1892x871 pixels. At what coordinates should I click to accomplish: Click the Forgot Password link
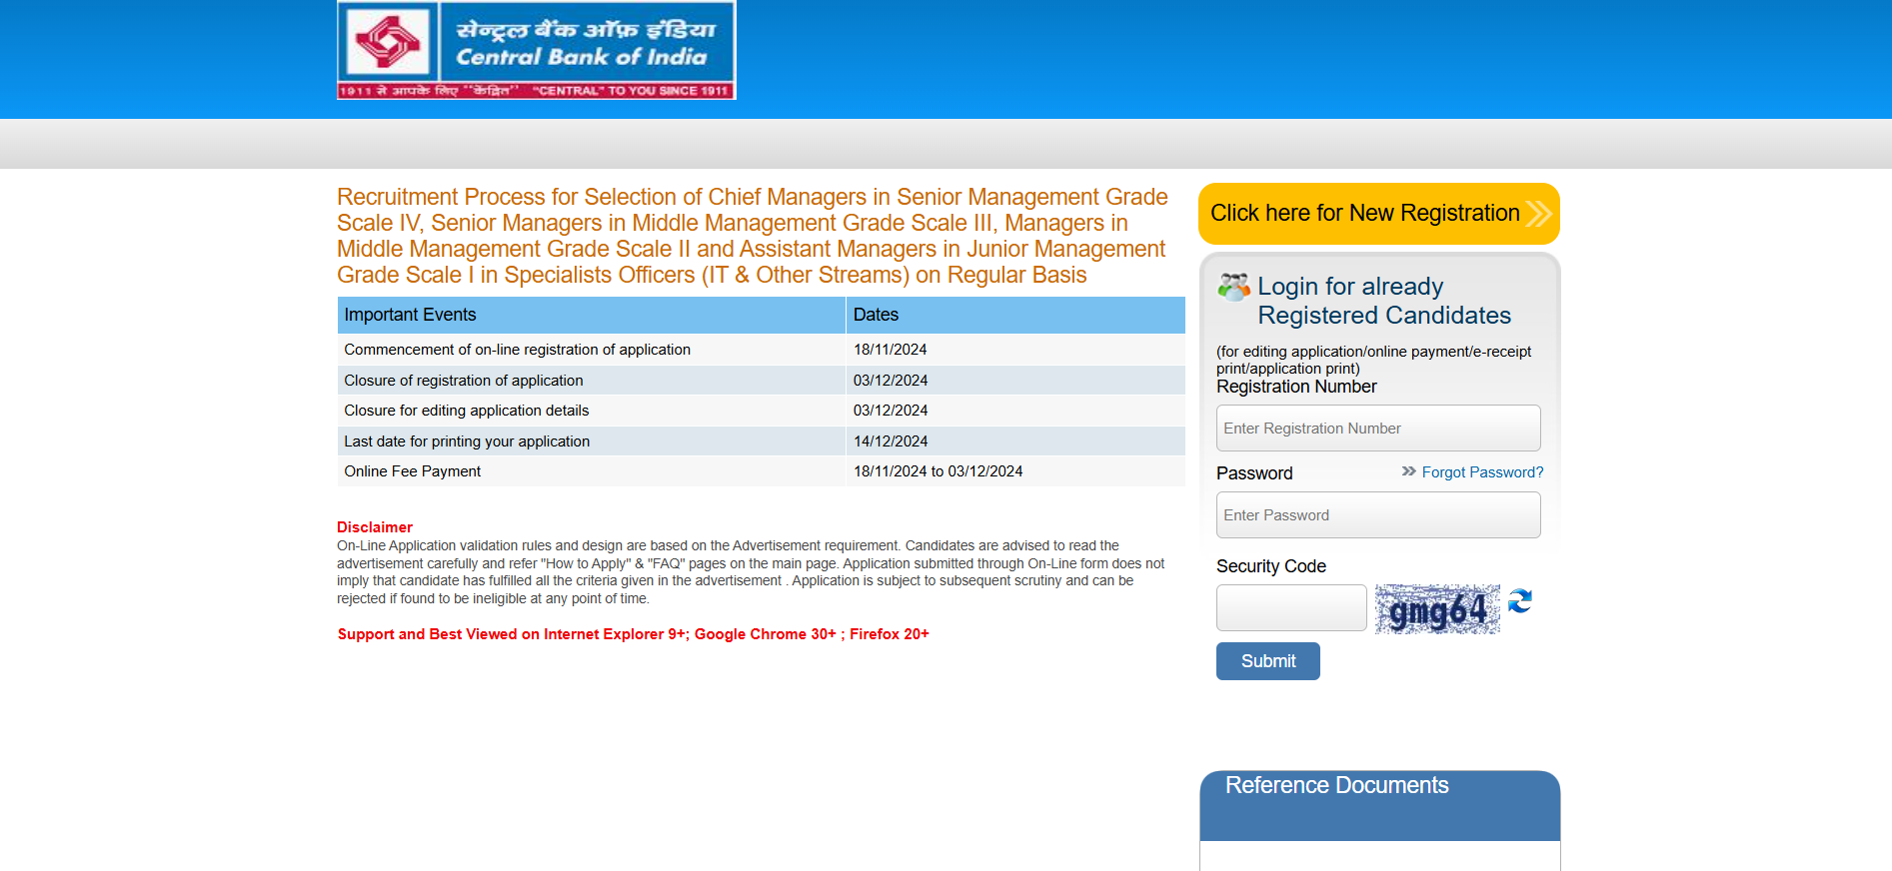click(x=1482, y=472)
